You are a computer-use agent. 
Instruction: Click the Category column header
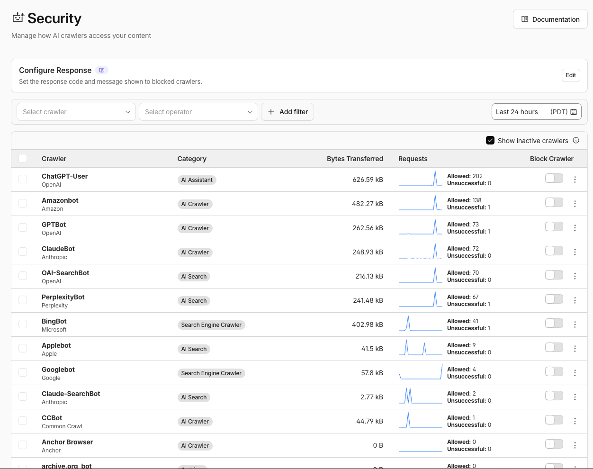[x=192, y=159]
